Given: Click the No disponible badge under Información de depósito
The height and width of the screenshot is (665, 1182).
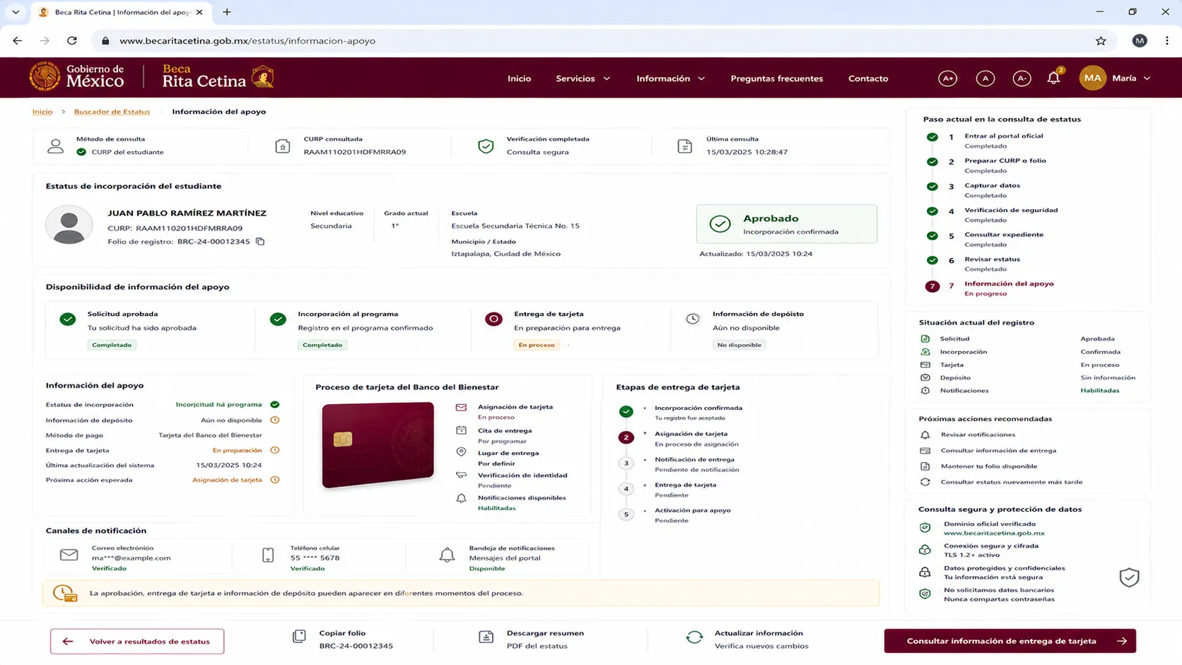Looking at the screenshot, I should tap(739, 345).
